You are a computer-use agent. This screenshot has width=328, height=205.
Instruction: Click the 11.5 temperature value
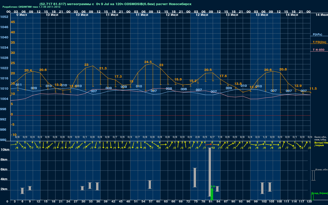point(313,89)
